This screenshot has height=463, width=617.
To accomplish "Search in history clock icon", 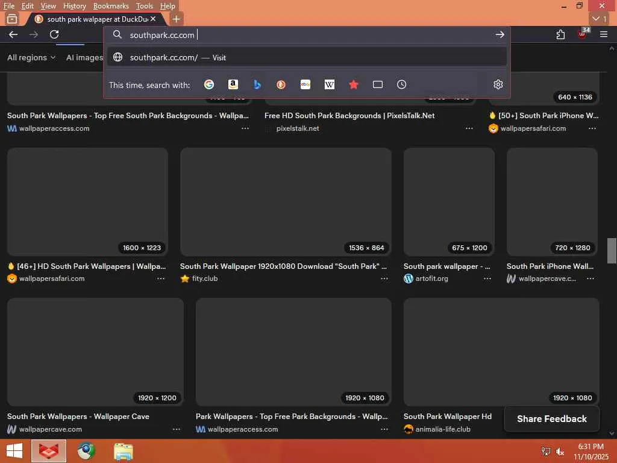I will (x=401, y=84).
